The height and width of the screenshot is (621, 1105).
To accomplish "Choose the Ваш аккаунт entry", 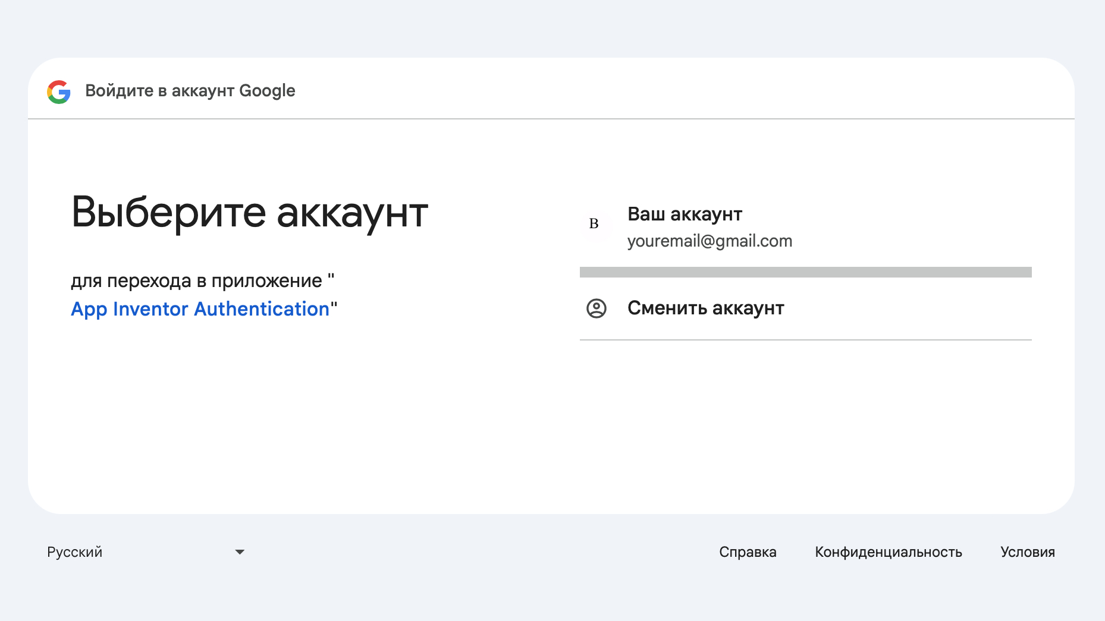I will [806, 228].
